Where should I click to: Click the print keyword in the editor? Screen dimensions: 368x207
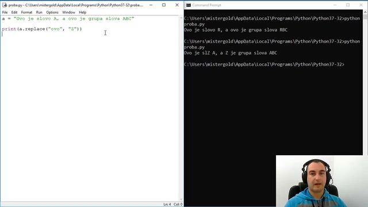pos(9,29)
